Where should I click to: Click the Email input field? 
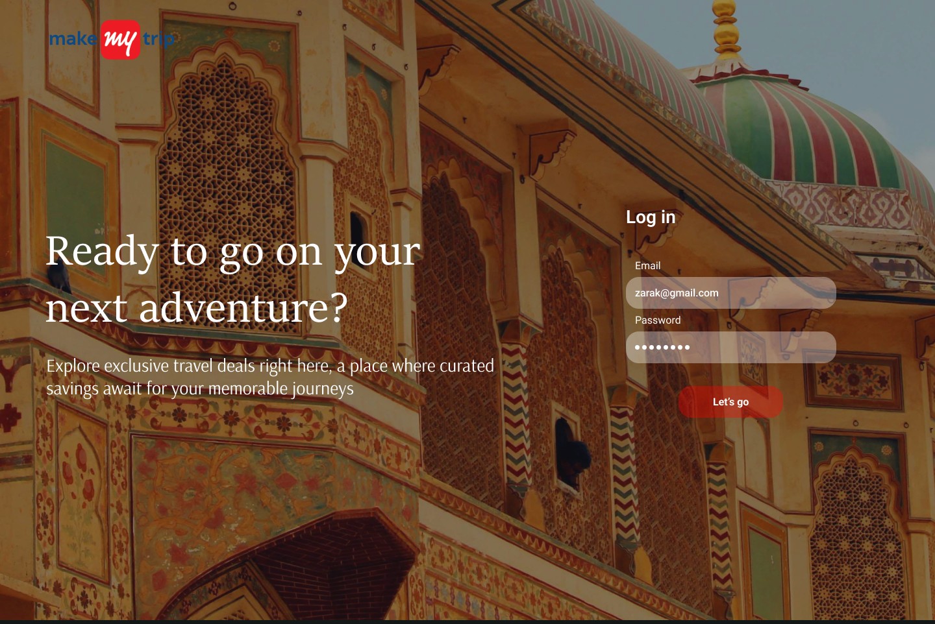click(x=730, y=293)
